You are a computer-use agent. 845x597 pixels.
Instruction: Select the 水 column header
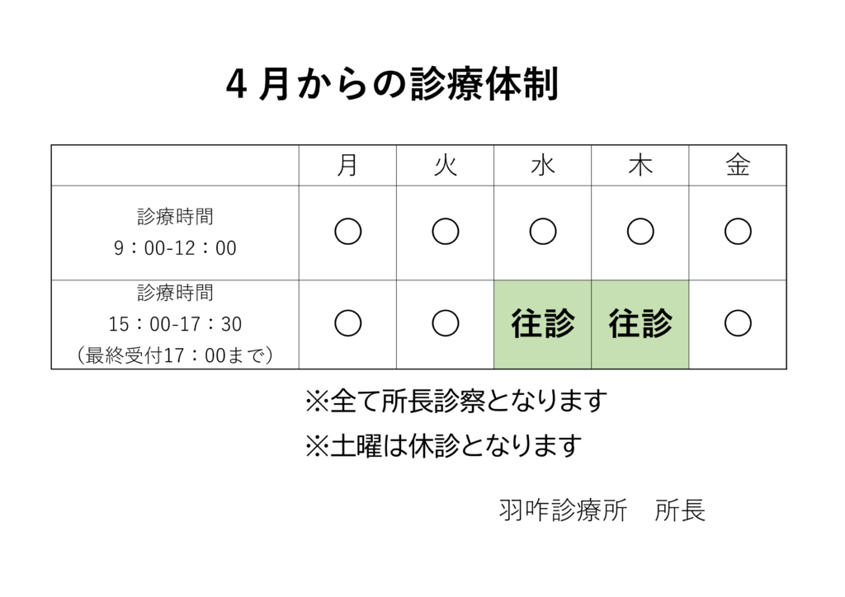point(543,166)
